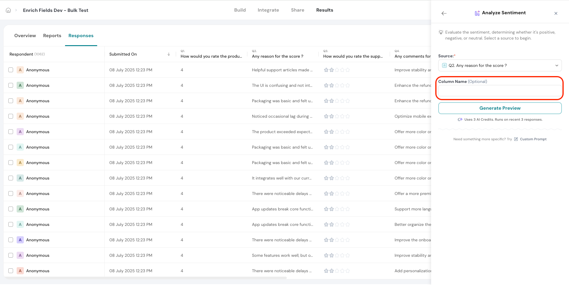Screen dimensions: 569x285
Task: Click the sort arrow on Submitted On
Action: click(169, 54)
